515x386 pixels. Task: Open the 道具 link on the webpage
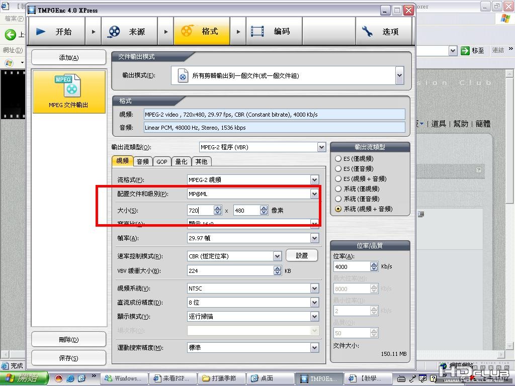point(439,124)
